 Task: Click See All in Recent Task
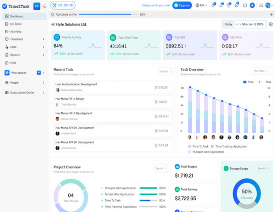(165, 71)
